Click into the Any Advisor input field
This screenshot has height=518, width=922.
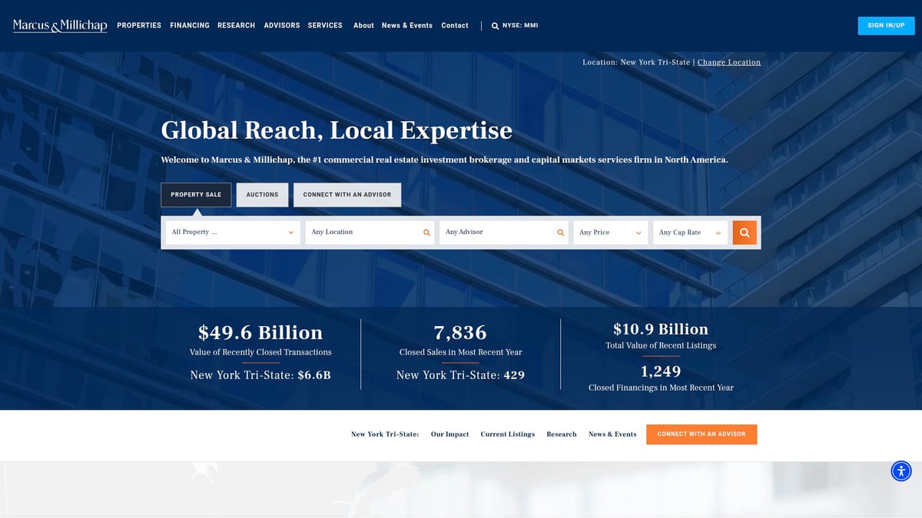pyautogui.click(x=496, y=232)
